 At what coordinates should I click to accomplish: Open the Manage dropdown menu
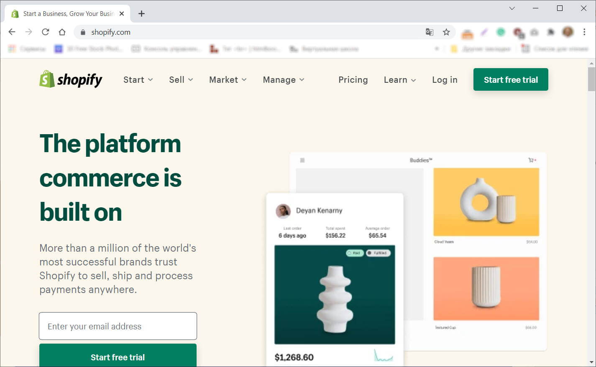tap(283, 80)
